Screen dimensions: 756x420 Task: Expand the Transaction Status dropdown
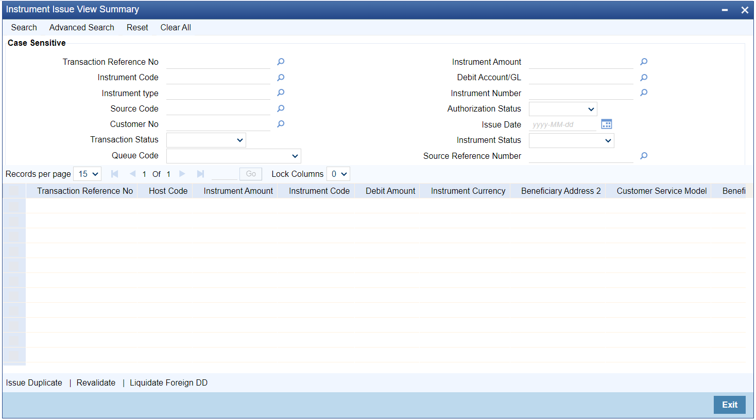point(206,140)
